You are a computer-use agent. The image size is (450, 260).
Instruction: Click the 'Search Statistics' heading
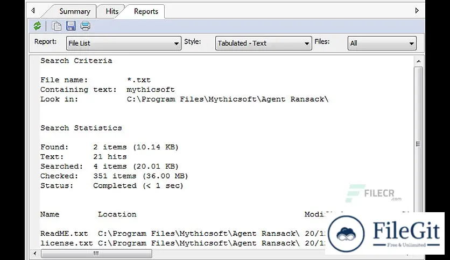[81, 128]
